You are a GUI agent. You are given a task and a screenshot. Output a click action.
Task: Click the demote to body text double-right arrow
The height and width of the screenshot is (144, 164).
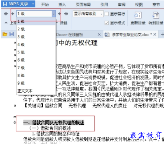(66, 14)
